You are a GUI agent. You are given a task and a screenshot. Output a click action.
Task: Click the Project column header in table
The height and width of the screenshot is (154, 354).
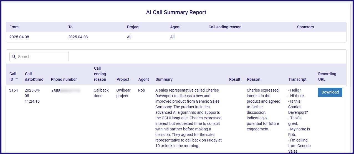pos(123,79)
